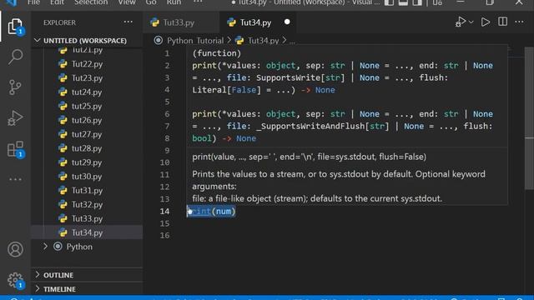Image resolution: width=534 pixels, height=300 pixels.
Task: Open Tut31.py in the Explorer
Action: click(87, 191)
